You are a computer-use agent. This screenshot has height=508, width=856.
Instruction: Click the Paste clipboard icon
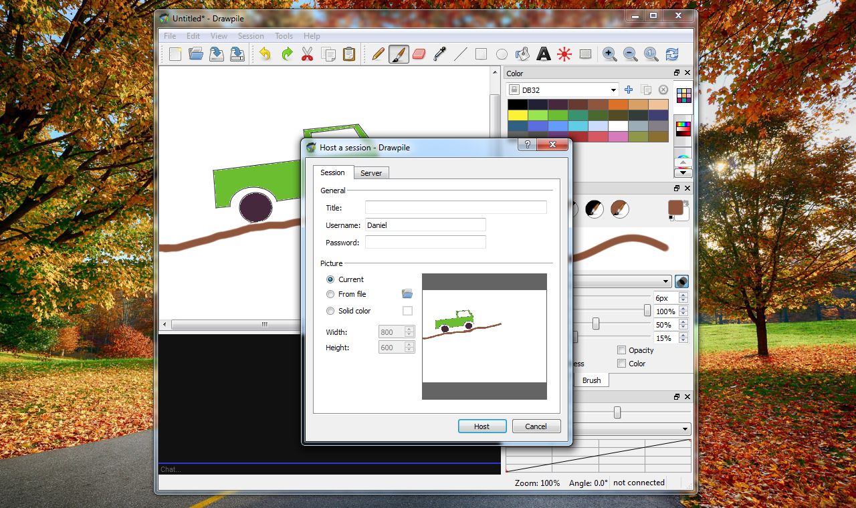click(349, 54)
